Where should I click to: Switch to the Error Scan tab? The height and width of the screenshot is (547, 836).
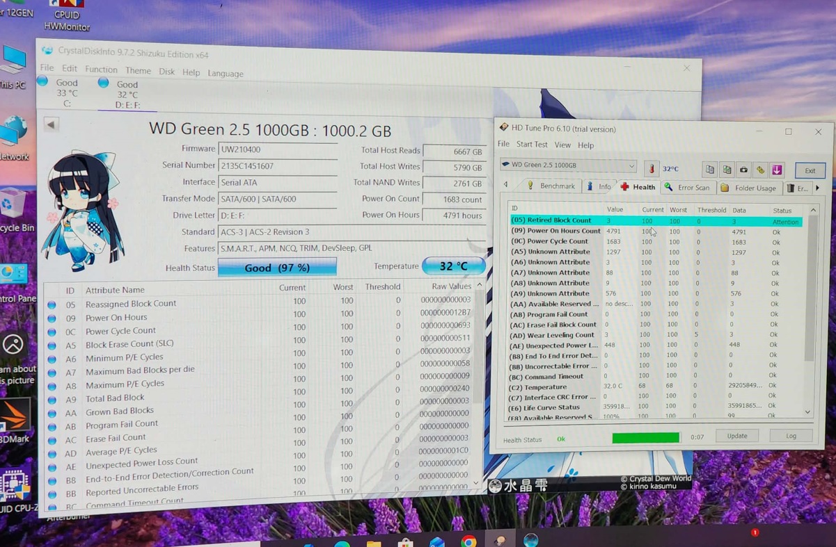(687, 187)
